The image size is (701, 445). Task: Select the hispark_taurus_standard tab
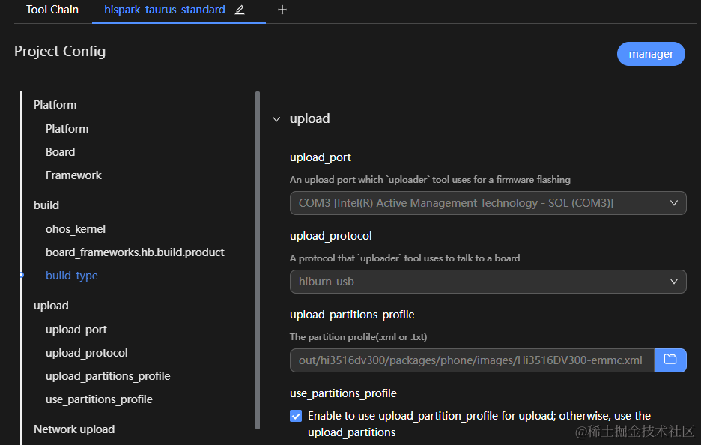pos(164,10)
